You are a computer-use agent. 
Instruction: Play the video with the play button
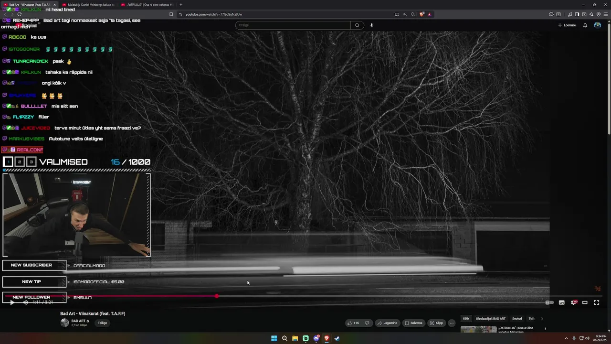(x=12, y=302)
